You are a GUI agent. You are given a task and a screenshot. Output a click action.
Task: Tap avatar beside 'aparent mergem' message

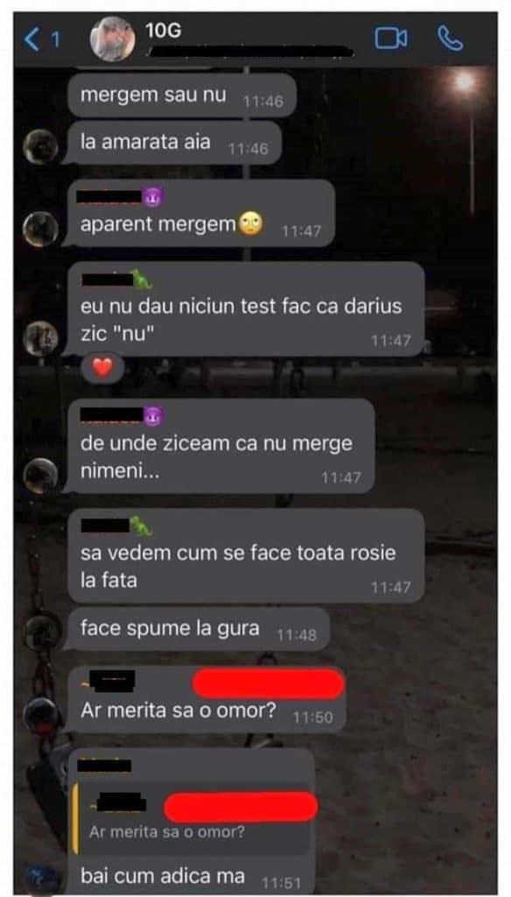click(x=40, y=230)
